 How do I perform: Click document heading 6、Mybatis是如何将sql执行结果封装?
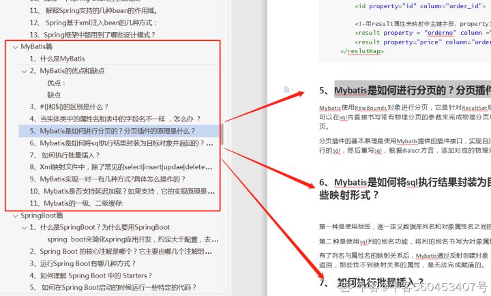(x=405, y=188)
